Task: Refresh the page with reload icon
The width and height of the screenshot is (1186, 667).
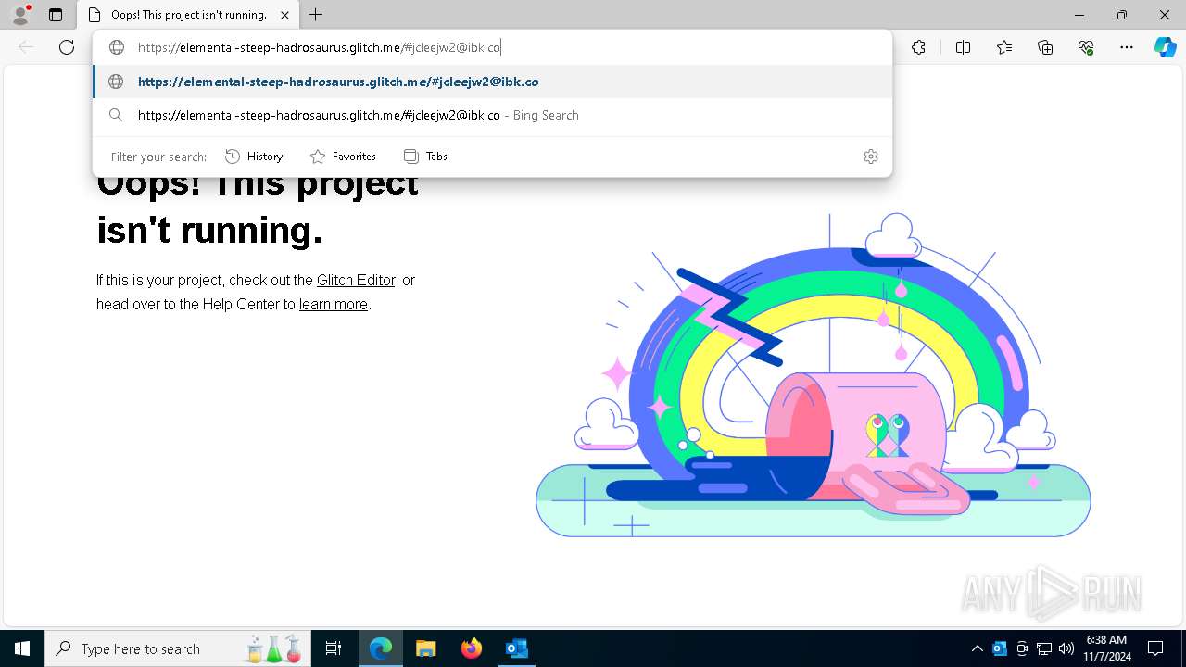Action: pyautogui.click(x=67, y=47)
